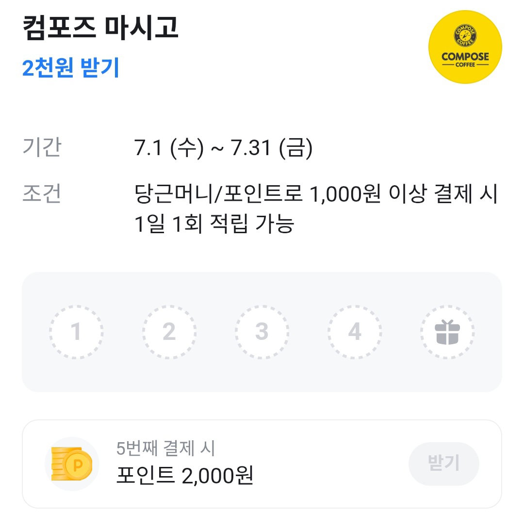Tap the Compose Coffee logo icon
The width and height of the screenshot is (524, 528).
(465, 47)
